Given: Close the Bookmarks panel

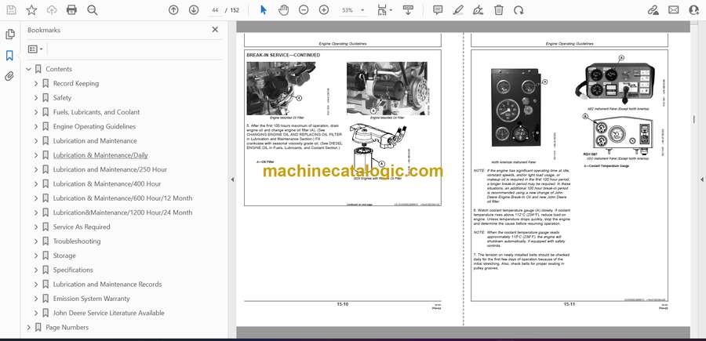Looking at the screenshot, I should (215, 30).
